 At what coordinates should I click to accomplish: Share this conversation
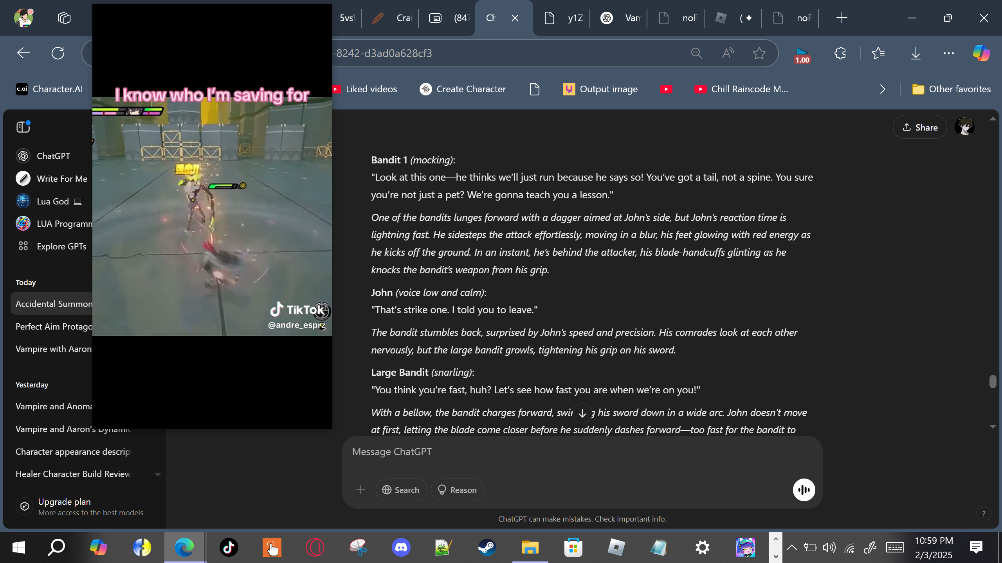click(920, 127)
